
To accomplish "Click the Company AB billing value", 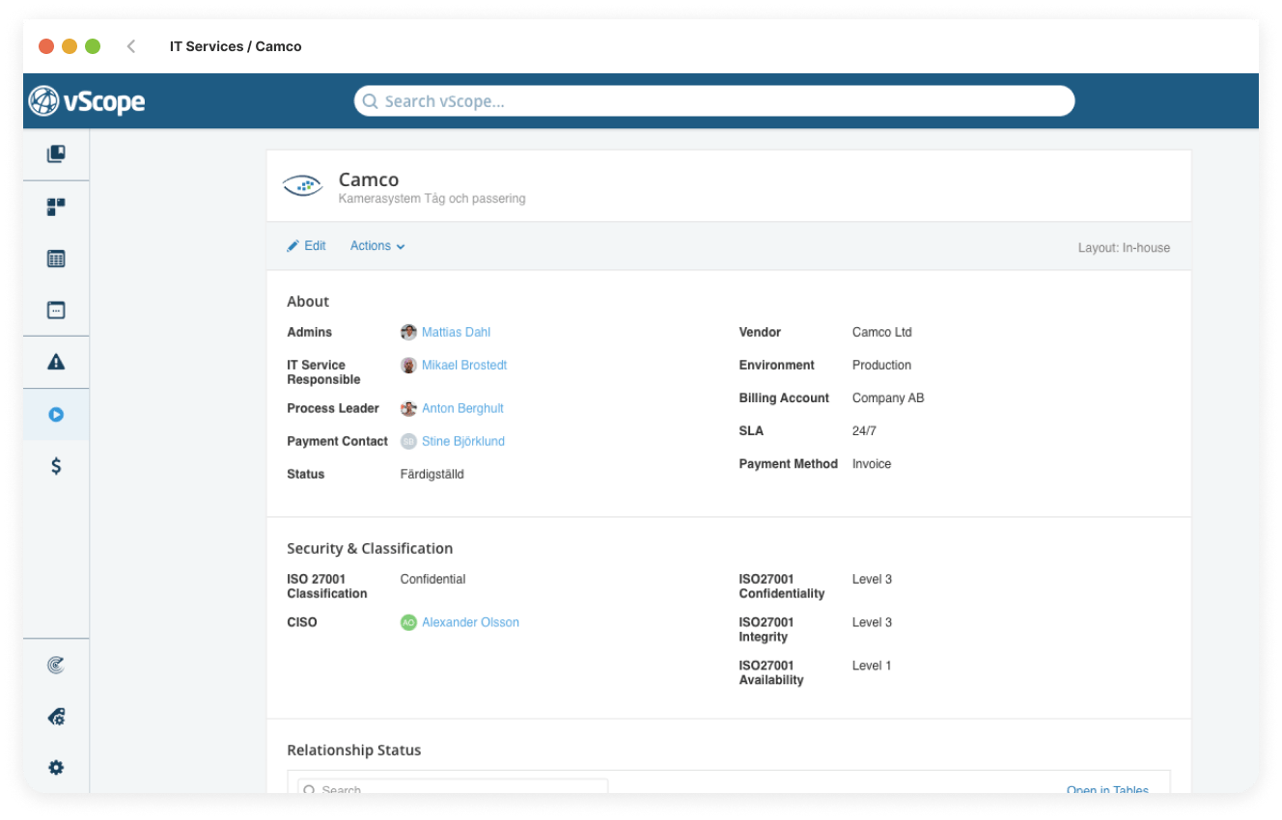I will (887, 397).
